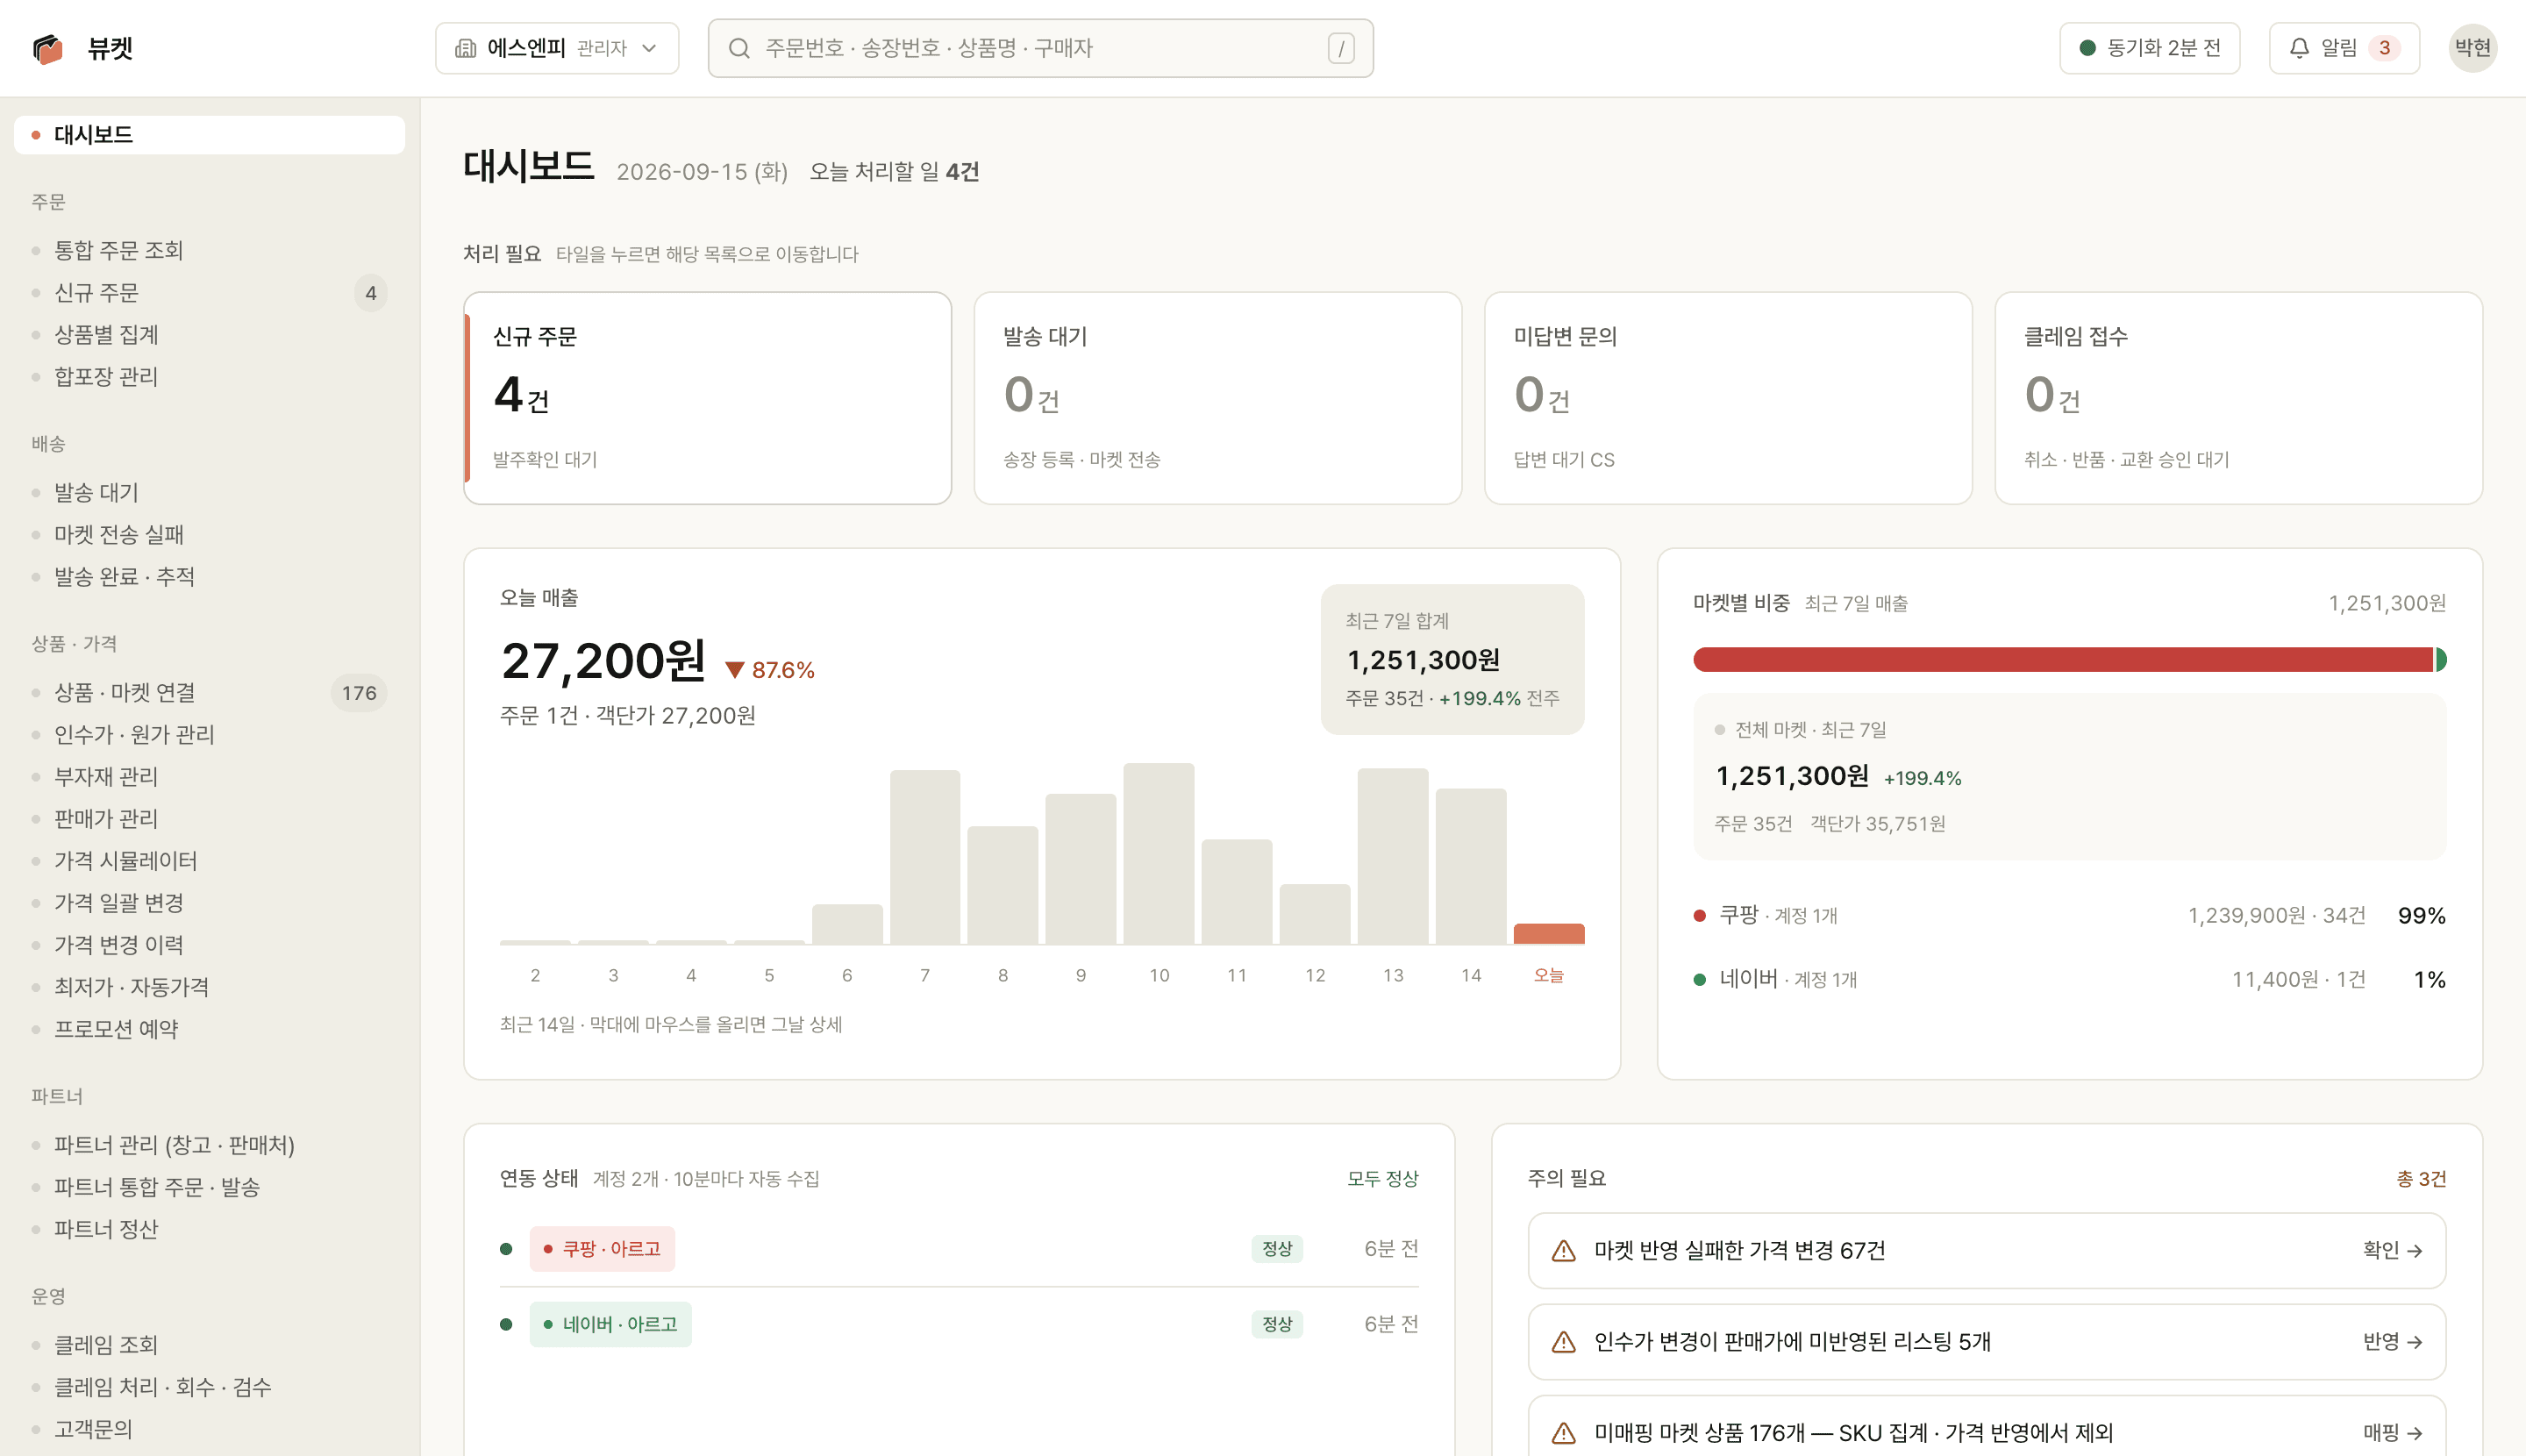Click the magnifier search icon

pos(739,48)
